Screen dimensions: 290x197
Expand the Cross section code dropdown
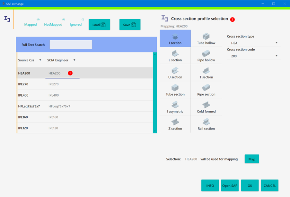pos(253,56)
